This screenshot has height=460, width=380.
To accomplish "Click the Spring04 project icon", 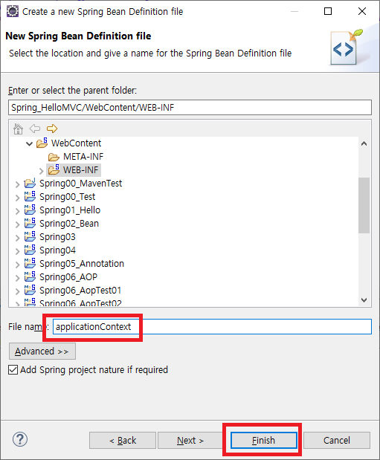I will click(x=30, y=250).
